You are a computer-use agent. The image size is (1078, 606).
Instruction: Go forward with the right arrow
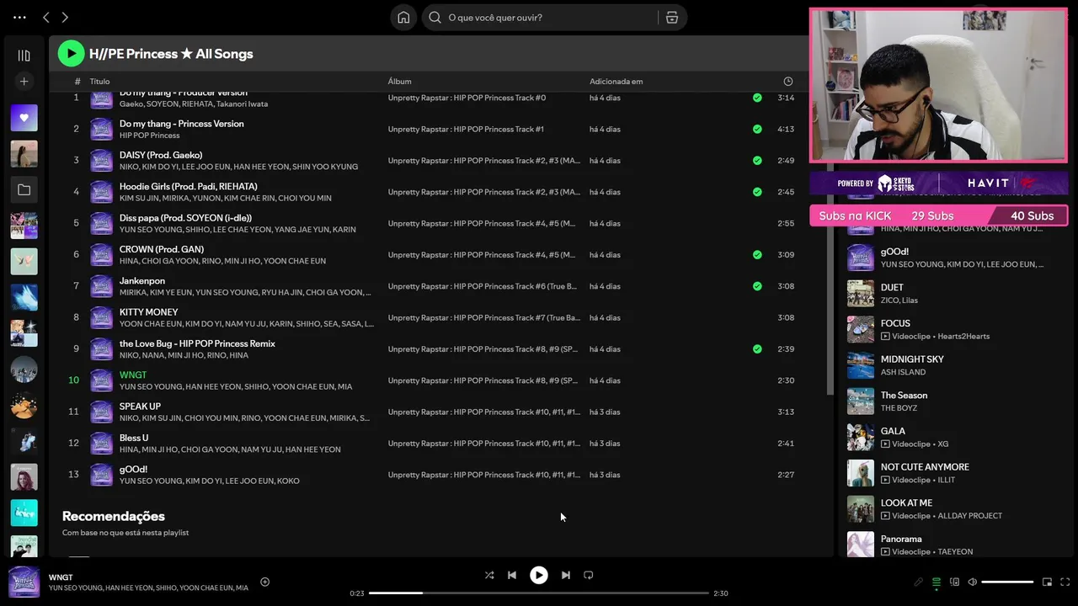(x=65, y=18)
